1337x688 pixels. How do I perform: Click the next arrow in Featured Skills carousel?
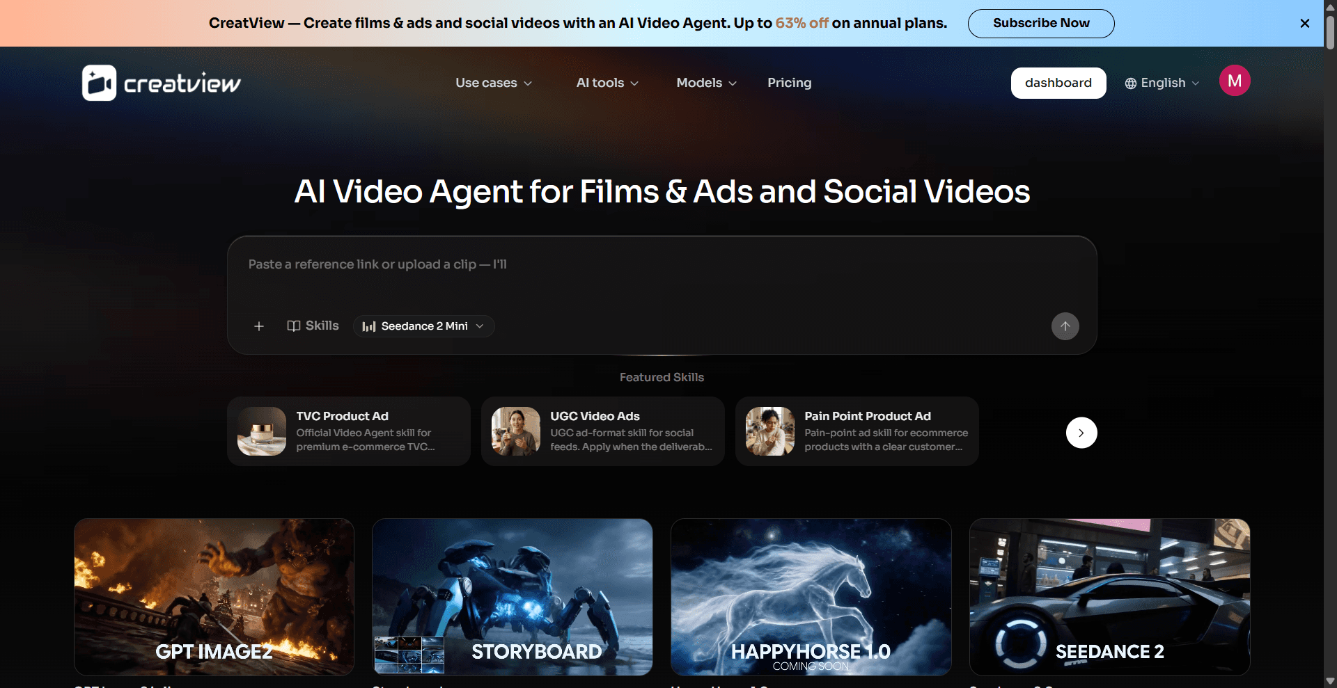pos(1081,433)
